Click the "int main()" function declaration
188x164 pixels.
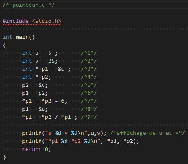pos(19,37)
